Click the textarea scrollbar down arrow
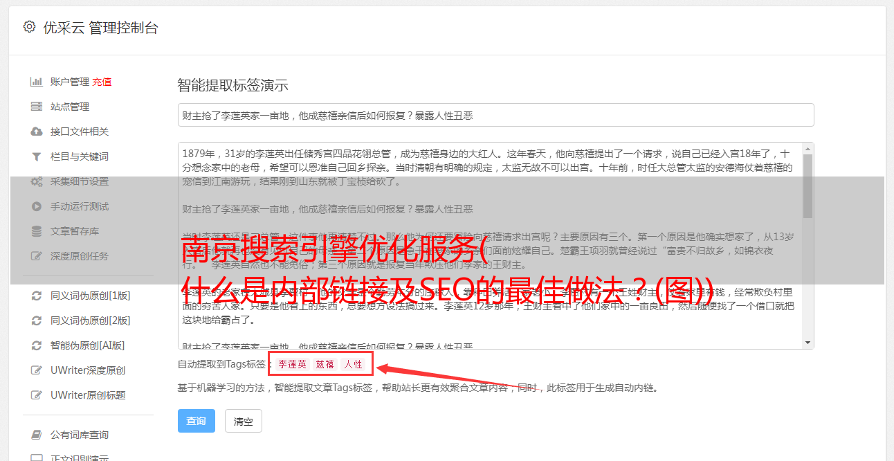Viewport: 894px width, 461px height. coord(808,343)
